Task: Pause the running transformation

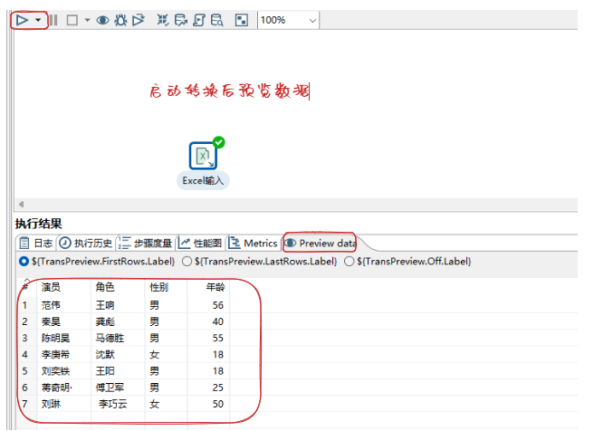Action: [53, 20]
